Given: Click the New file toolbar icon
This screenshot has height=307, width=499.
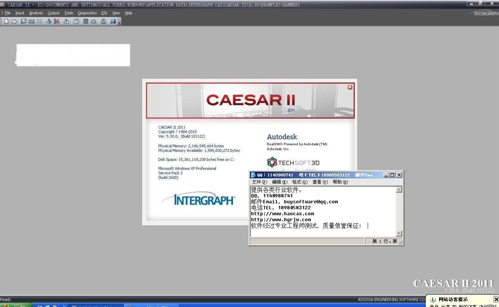Looking at the screenshot, I should (x=6, y=21).
